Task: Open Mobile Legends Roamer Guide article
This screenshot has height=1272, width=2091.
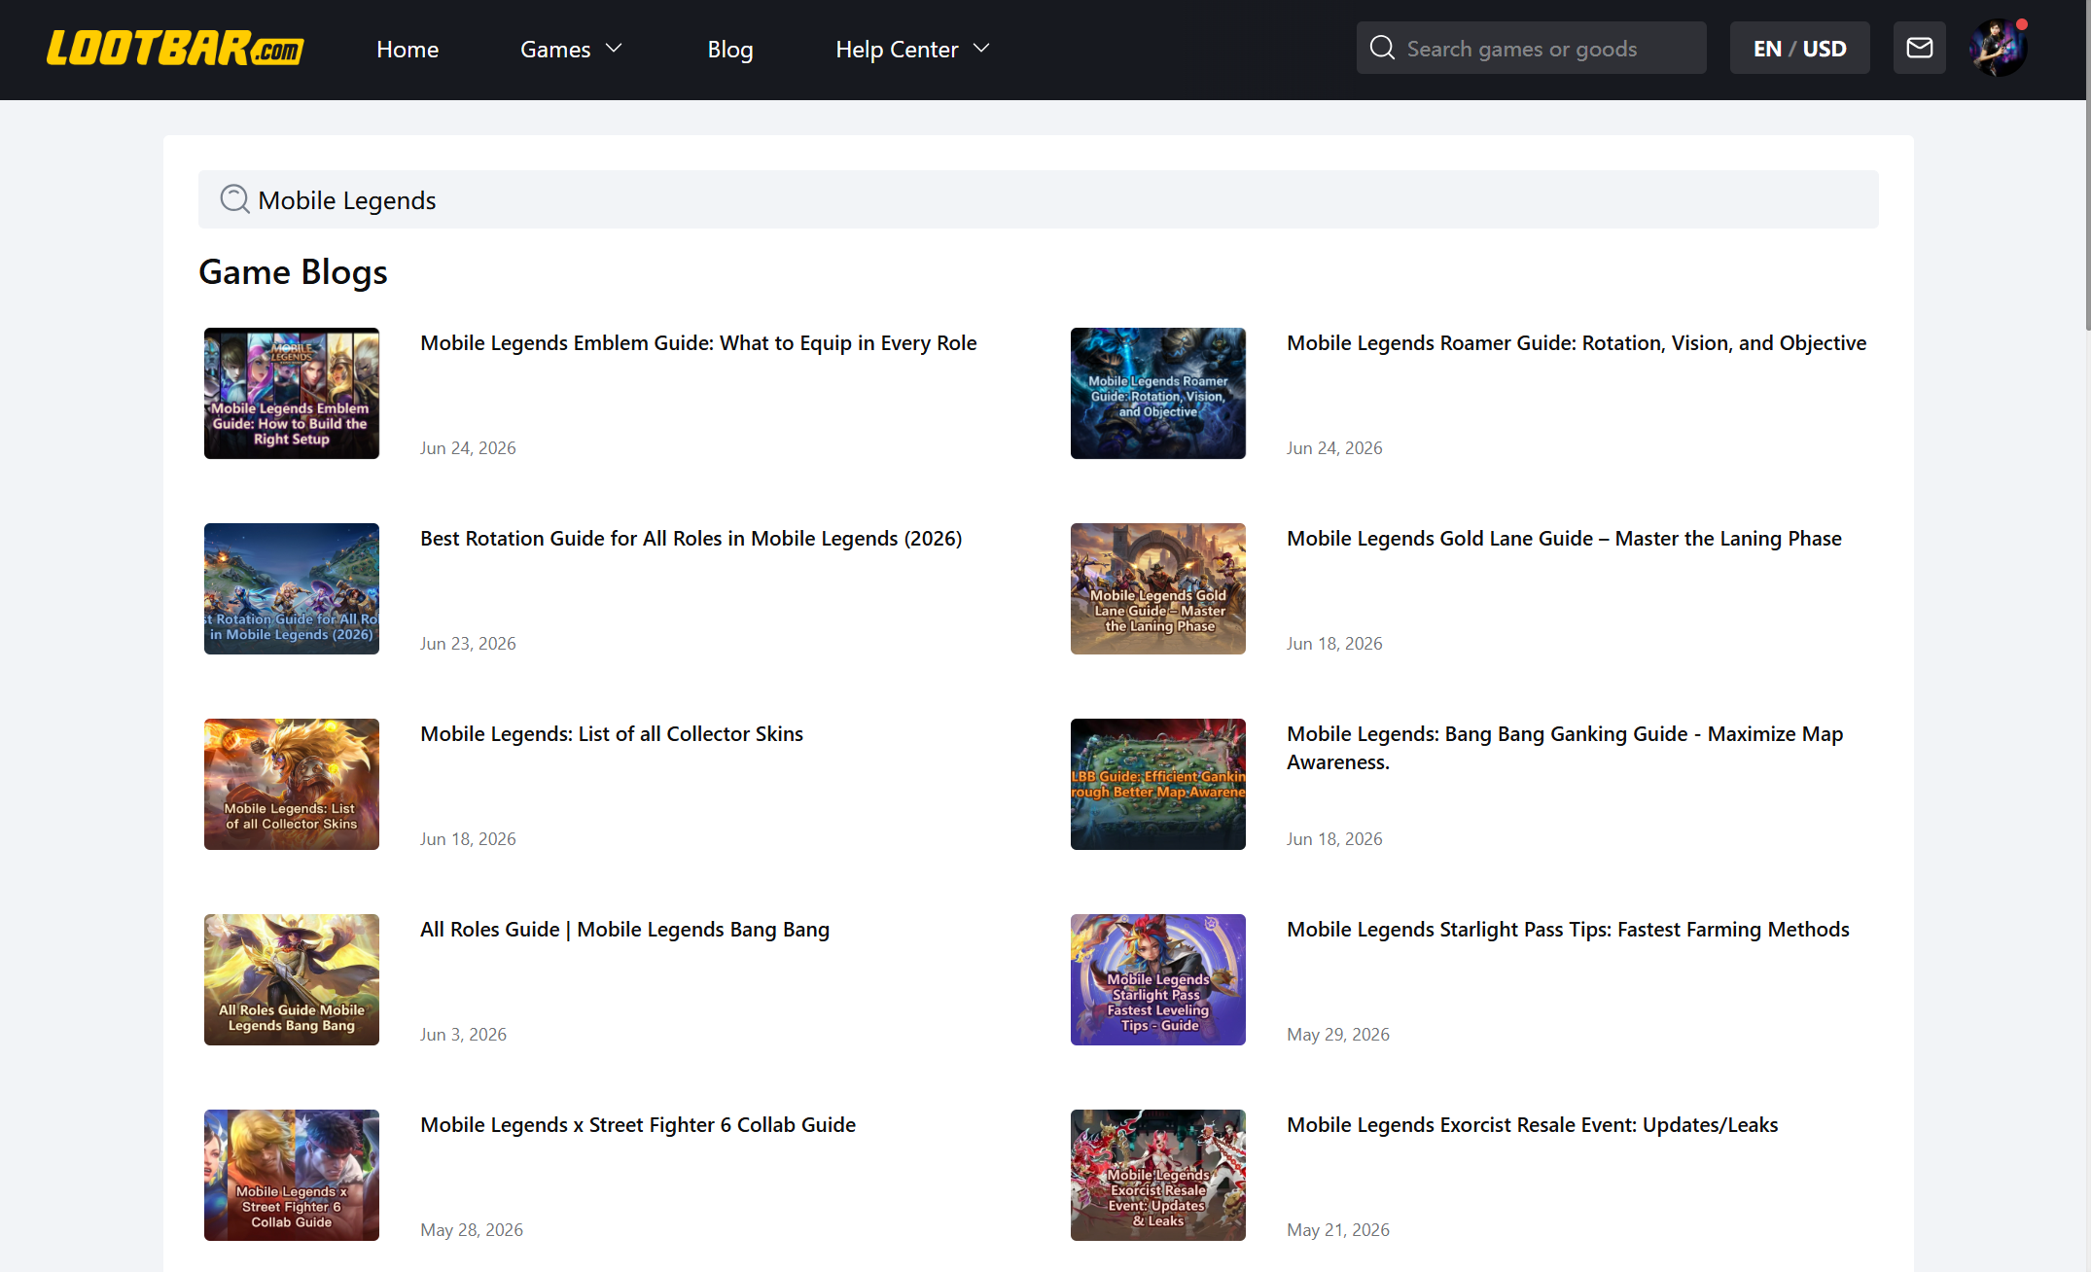Action: [x=1577, y=343]
